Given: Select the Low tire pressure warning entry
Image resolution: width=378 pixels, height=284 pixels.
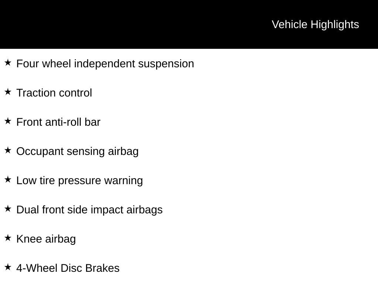Looking at the screenshot, I should tap(80, 181).
